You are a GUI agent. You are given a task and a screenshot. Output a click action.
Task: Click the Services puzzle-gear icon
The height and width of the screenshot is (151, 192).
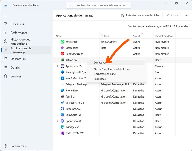[x=6, y=76]
